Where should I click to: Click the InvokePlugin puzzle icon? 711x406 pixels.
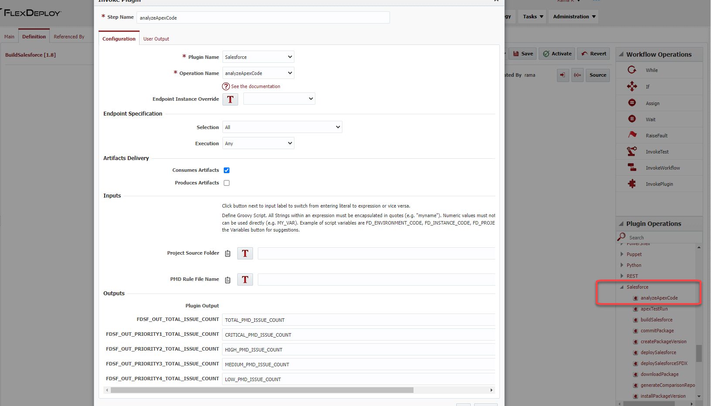click(x=632, y=184)
